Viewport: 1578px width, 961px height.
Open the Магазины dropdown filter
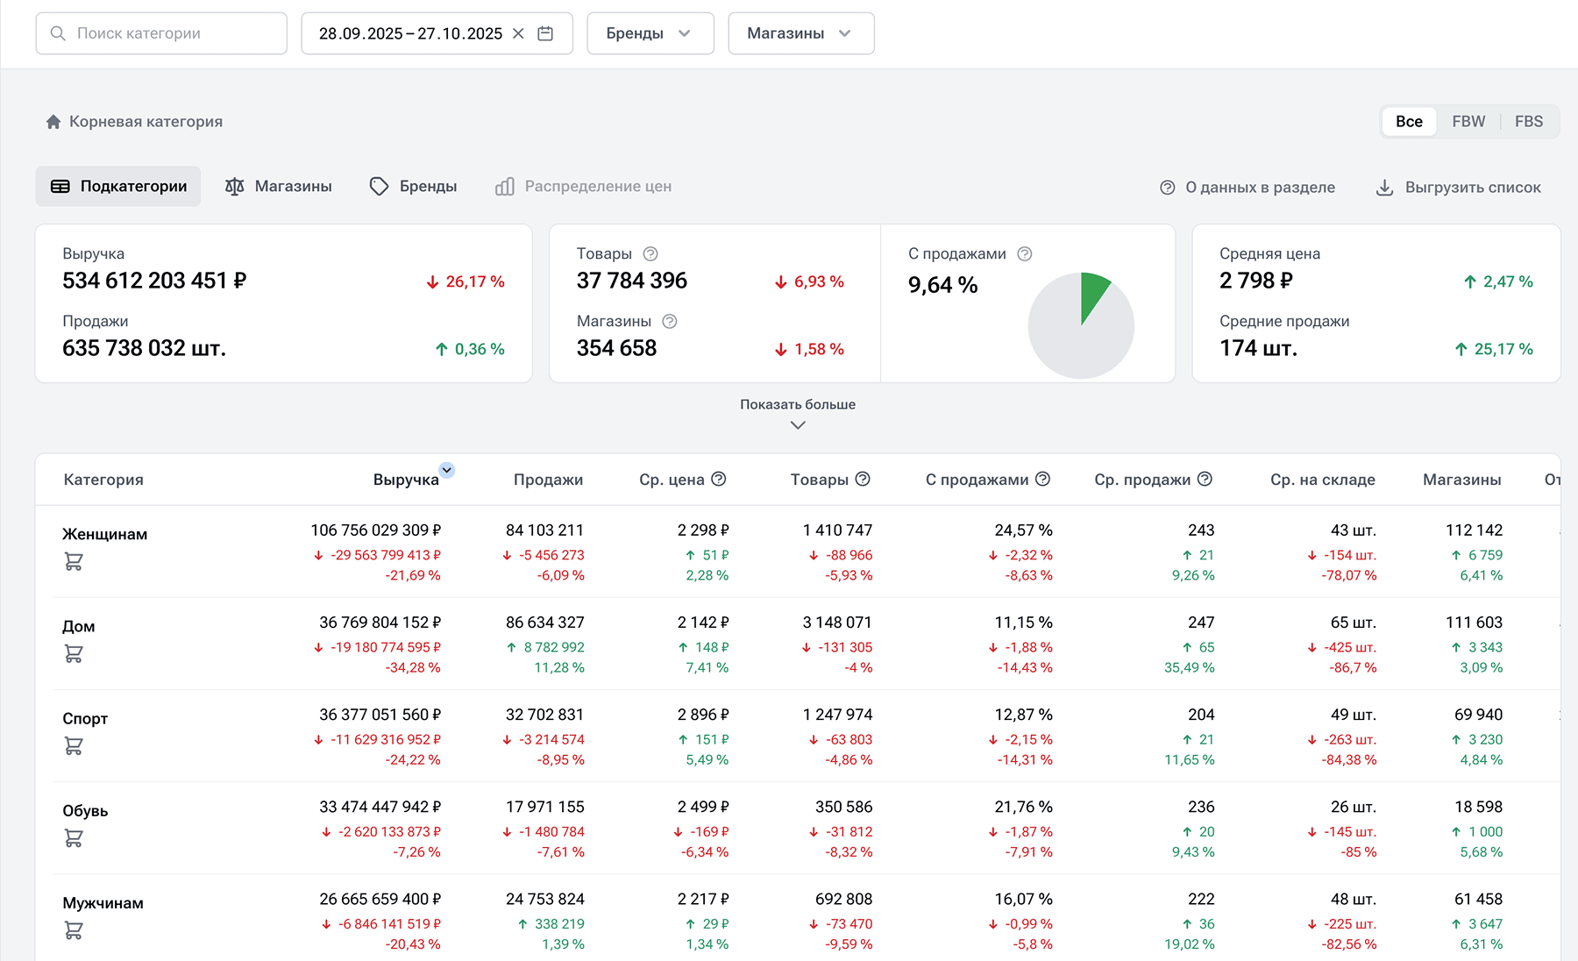point(800,33)
